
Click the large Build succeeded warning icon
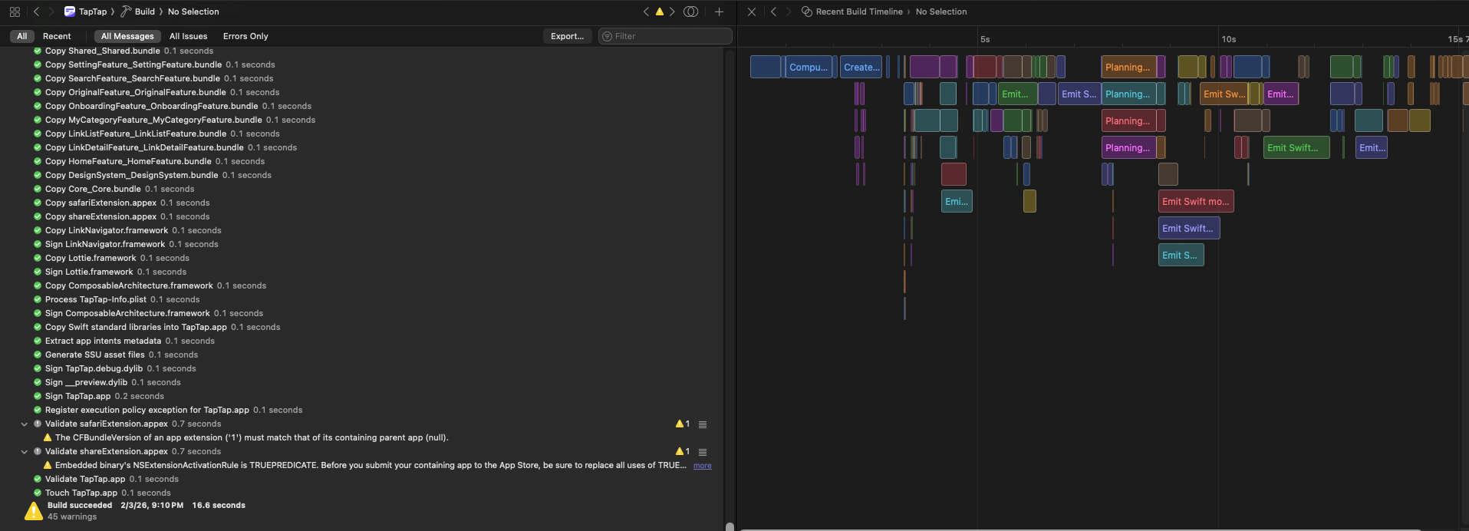(33, 511)
